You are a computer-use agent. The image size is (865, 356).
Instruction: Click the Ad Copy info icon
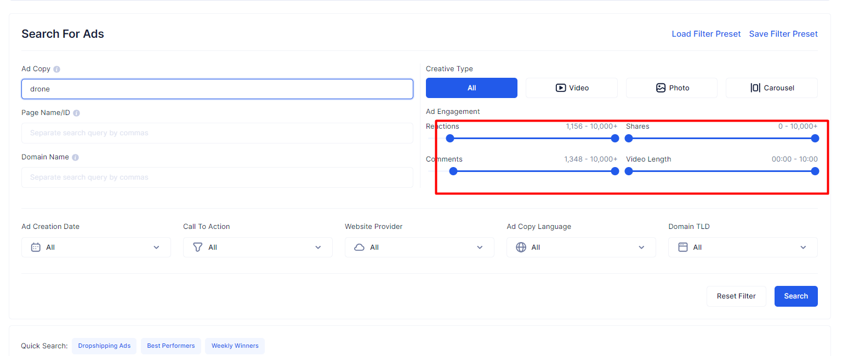[57, 70]
